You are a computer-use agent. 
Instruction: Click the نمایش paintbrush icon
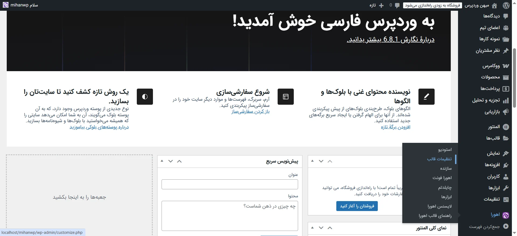(506, 153)
